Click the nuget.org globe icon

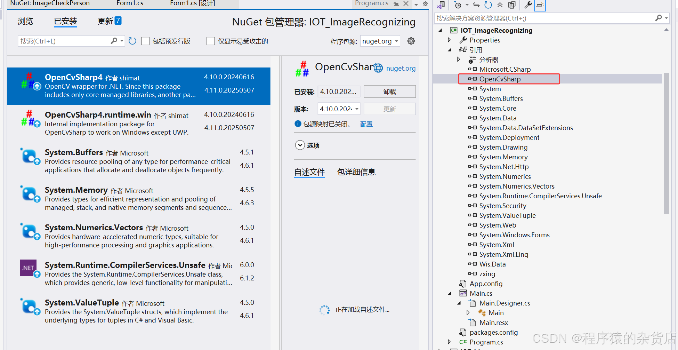click(x=378, y=68)
